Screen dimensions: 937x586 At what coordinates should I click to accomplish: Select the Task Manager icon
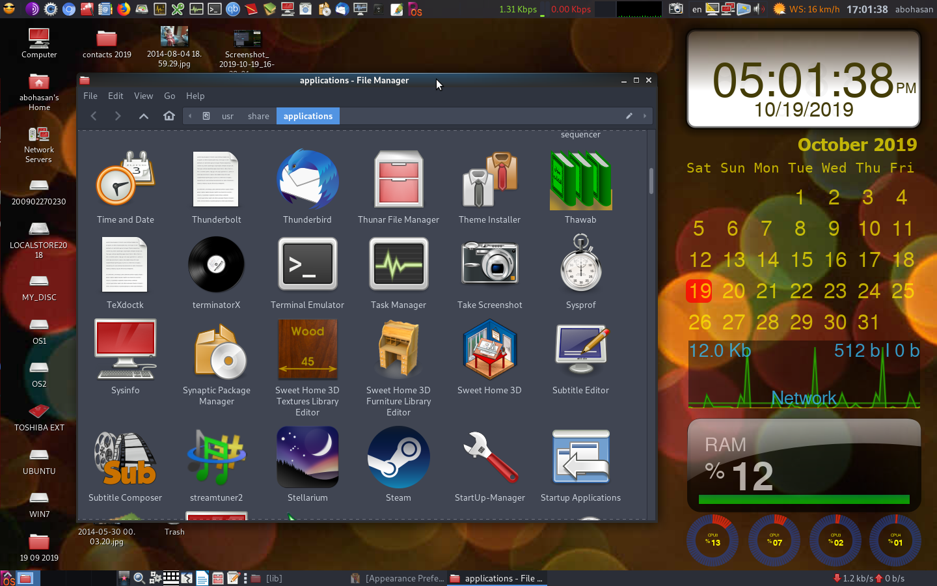pos(399,264)
